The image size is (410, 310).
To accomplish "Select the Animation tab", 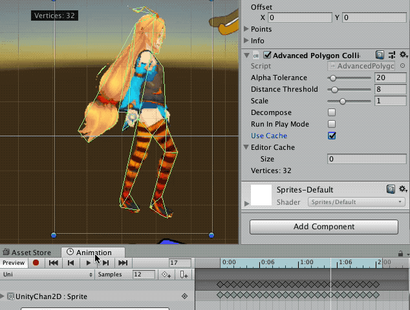I will pyautogui.click(x=93, y=253).
